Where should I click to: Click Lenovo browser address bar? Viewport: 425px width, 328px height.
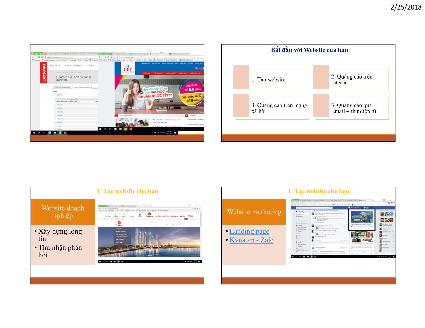click(x=71, y=57)
